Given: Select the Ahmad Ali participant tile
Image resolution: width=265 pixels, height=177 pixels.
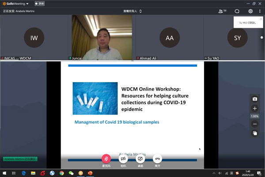Looking at the screenshot, I should [170, 38].
